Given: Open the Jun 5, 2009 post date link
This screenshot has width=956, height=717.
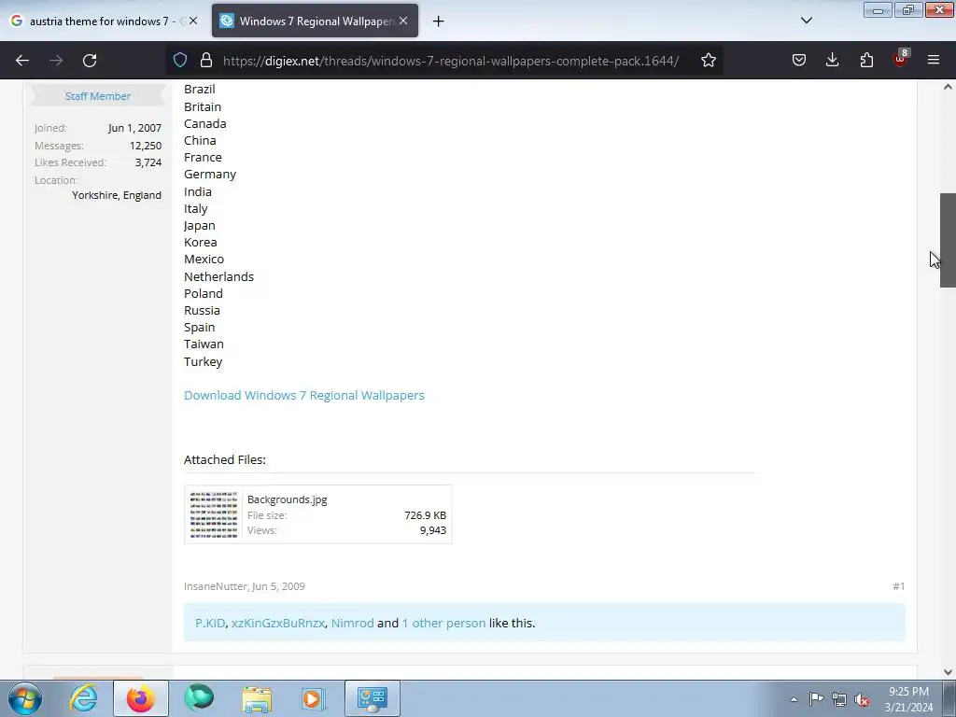Looking at the screenshot, I should pos(278,586).
